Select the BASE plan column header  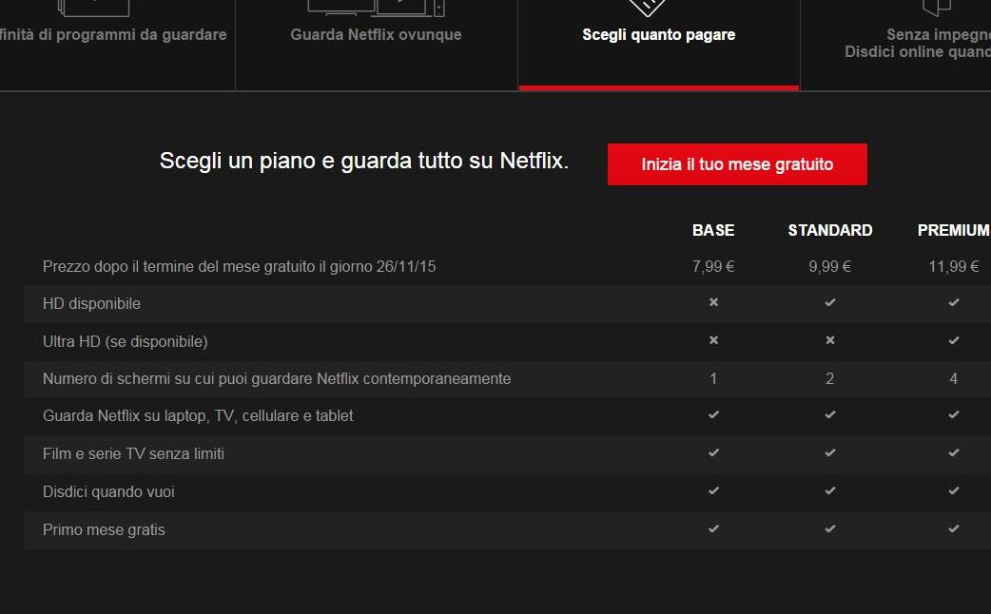[x=713, y=230]
